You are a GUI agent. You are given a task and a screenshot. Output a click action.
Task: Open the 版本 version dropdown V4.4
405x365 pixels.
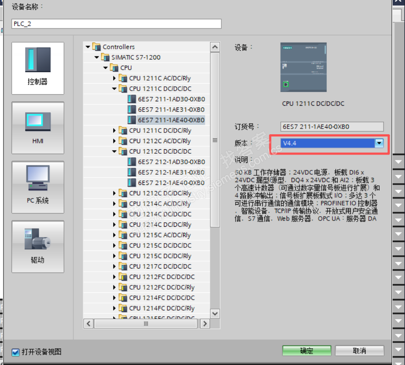379,143
